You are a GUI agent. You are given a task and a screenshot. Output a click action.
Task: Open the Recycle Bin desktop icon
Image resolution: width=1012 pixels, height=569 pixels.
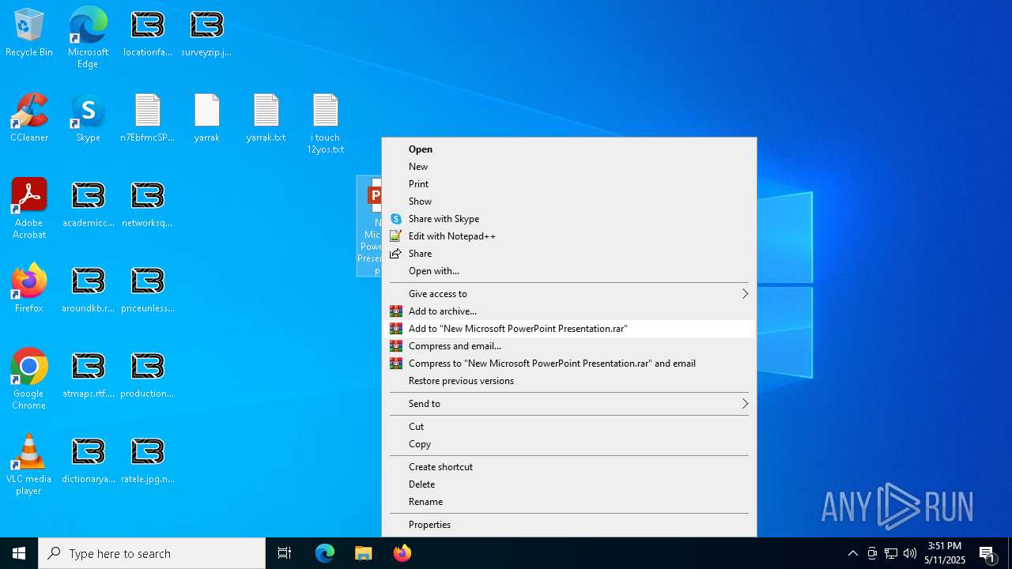coord(29,33)
